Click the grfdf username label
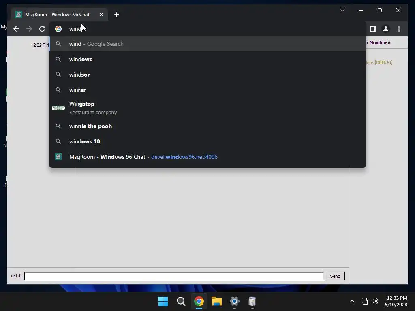 point(16,276)
